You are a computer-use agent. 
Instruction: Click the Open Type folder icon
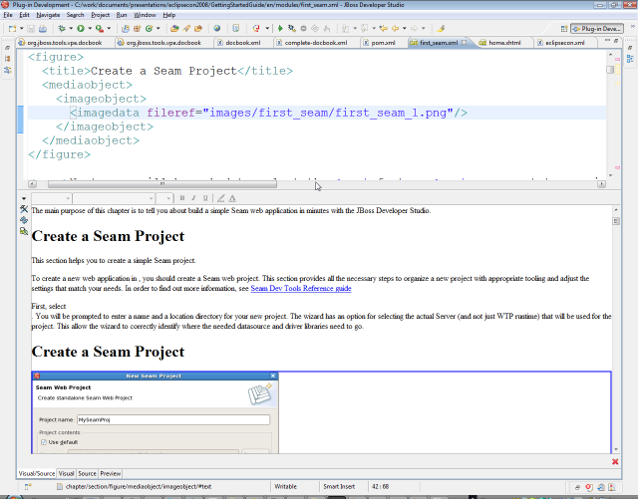pyautogui.click(x=174, y=29)
